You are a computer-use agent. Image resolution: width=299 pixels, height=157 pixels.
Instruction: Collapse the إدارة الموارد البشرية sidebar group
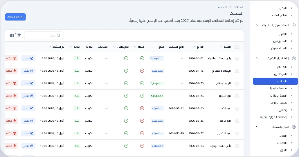click(x=257, y=58)
